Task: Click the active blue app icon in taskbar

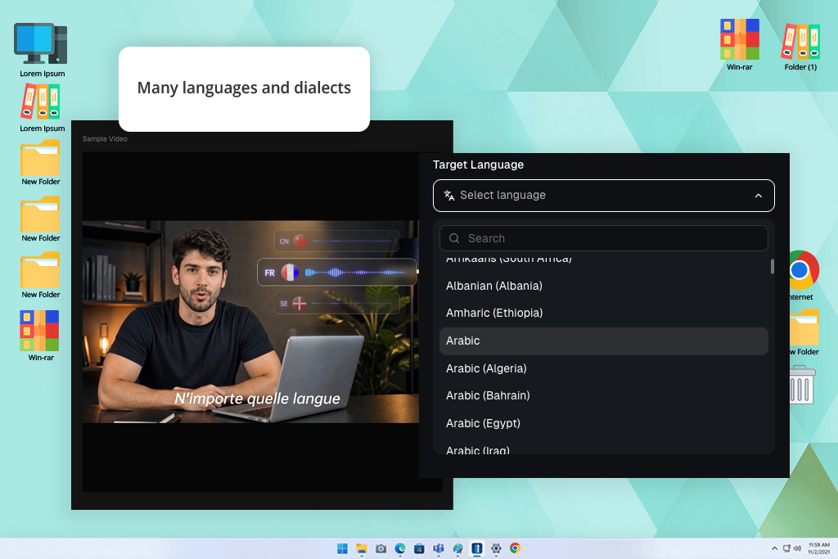Action: coord(477,548)
